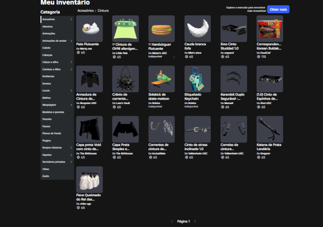
Task: Select the Passes category
Action: 57,126
